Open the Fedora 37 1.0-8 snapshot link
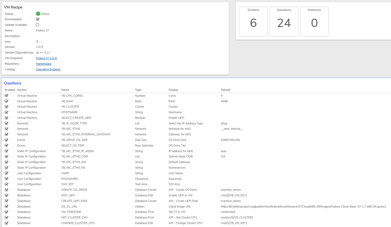This screenshot has height=227, width=391. pyautogui.click(x=46, y=58)
